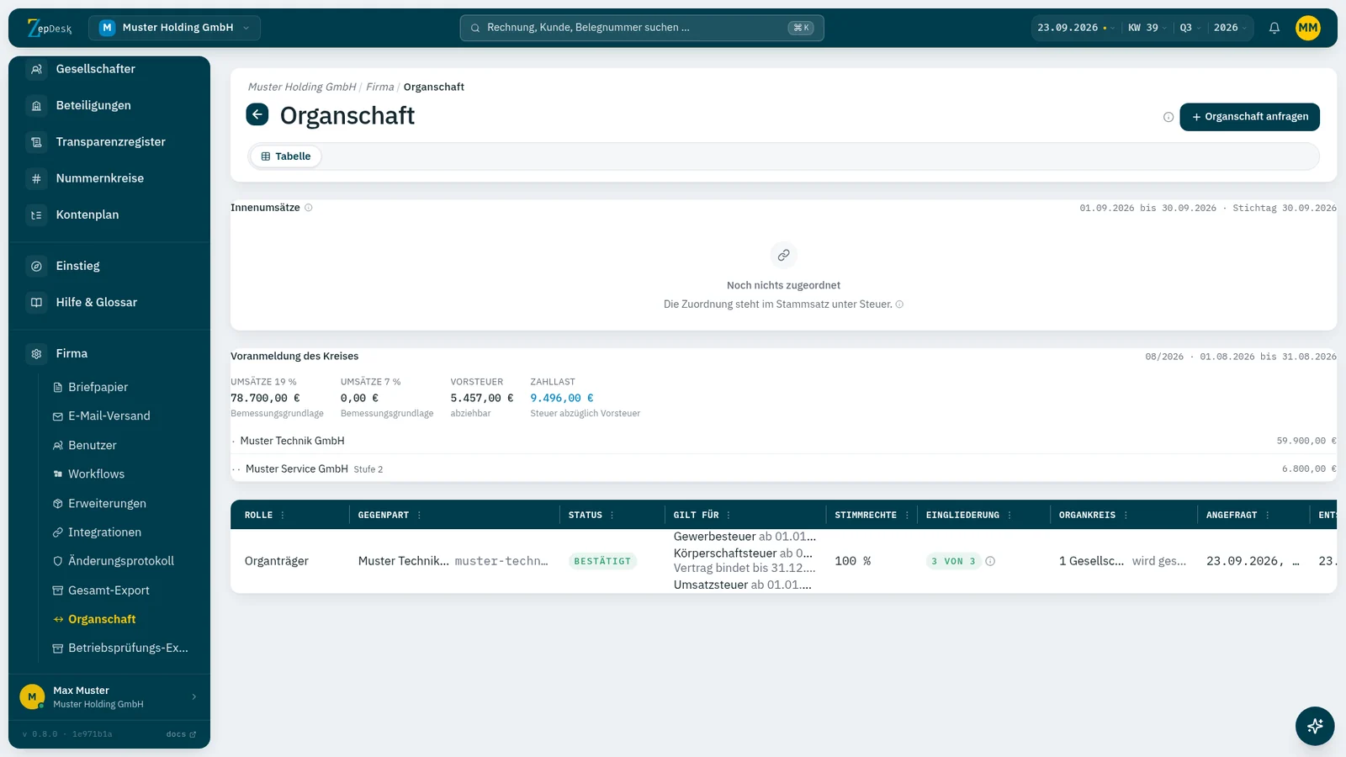Open the MM user avatar menu

(x=1308, y=28)
